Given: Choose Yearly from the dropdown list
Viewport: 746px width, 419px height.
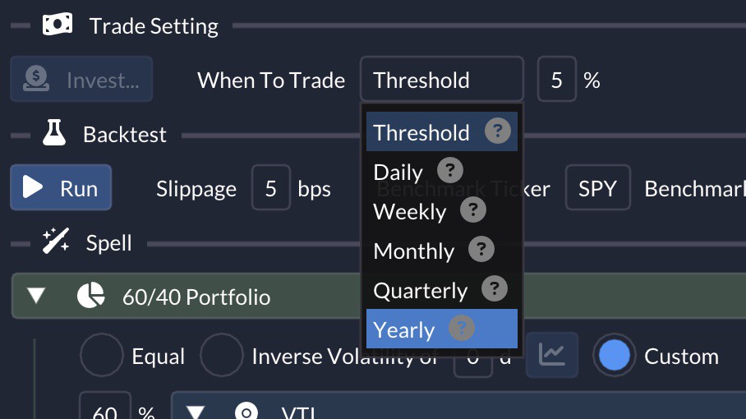Looking at the screenshot, I should (442, 329).
